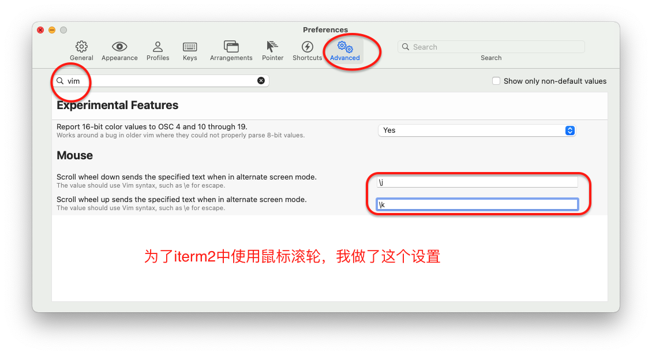The image size is (652, 355).
Task: Close the Preferences window
Action: pyautogui.click(x=40, y=30)
